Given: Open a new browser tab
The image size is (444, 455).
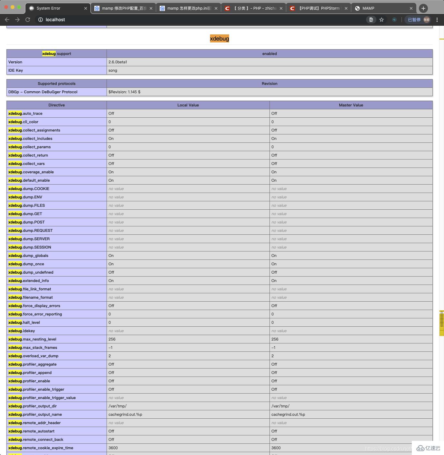Looking at the screenshot, I should click(423, 8).
